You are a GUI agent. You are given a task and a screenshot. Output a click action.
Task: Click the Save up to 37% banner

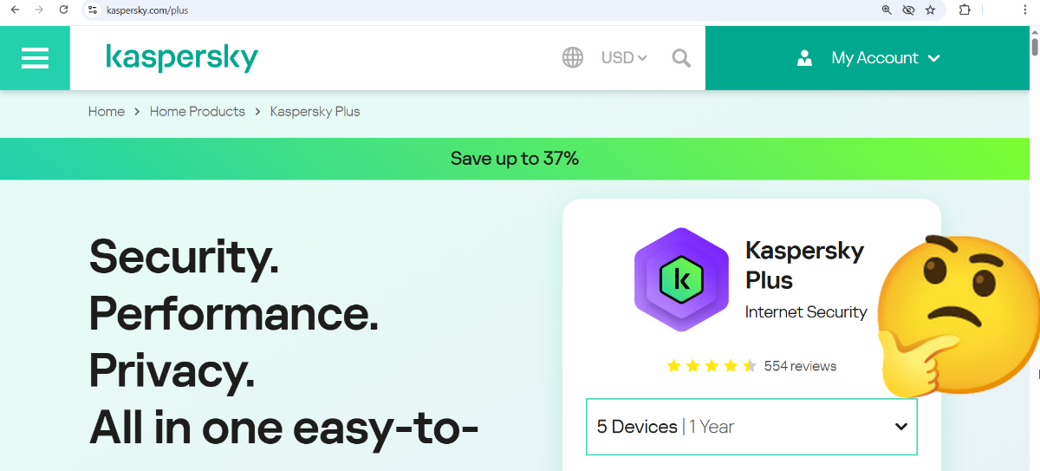click(x=515, y=159)
